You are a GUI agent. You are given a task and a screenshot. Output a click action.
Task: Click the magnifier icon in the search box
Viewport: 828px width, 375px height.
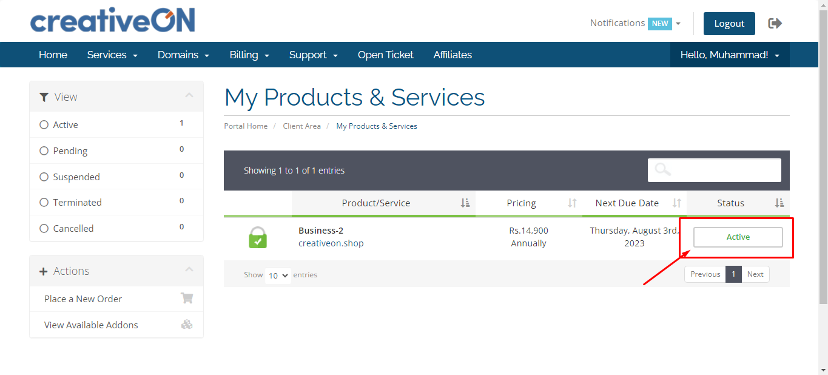click(663, 169)
